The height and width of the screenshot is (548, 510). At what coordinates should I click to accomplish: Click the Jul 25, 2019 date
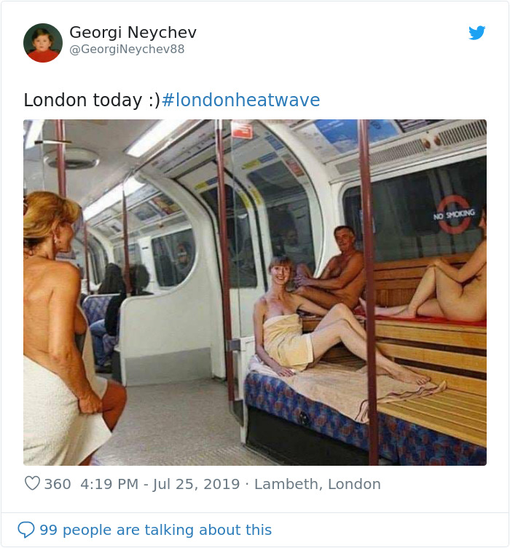click(196, 485)
